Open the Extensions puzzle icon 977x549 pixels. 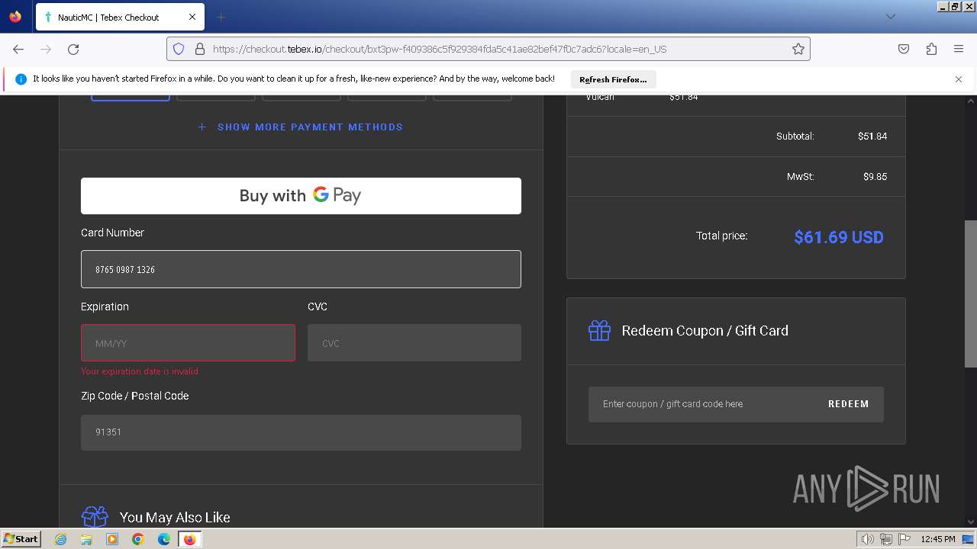pyautogui.click(x=931, y=49)
